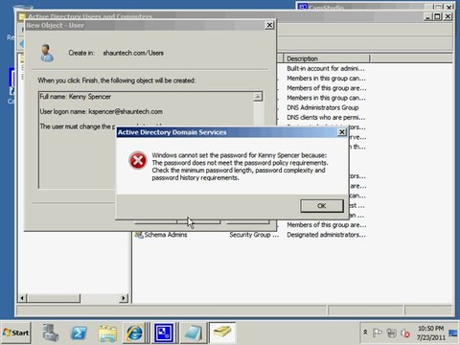Viewport: 460px width, 345px height.
Task: Open Server Manager from taskbar
Action: click(51, 333)
